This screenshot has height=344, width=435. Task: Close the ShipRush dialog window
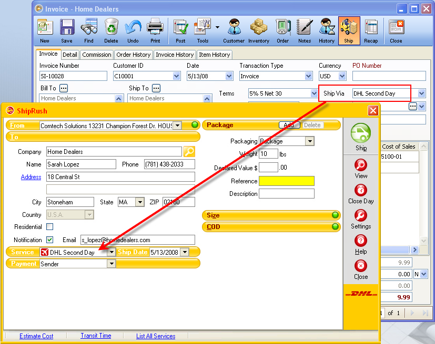[373, 111]
